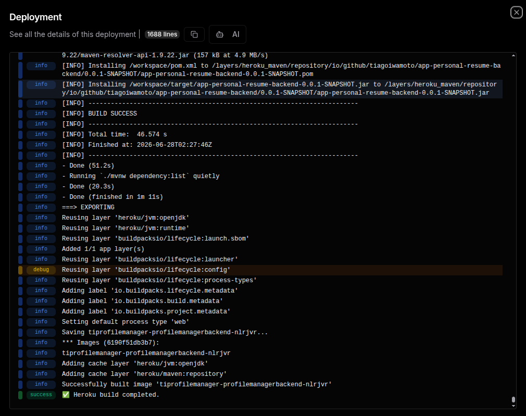Close the Deployment dialog
Screen dimensions: 526x416
tap(516, 12)
